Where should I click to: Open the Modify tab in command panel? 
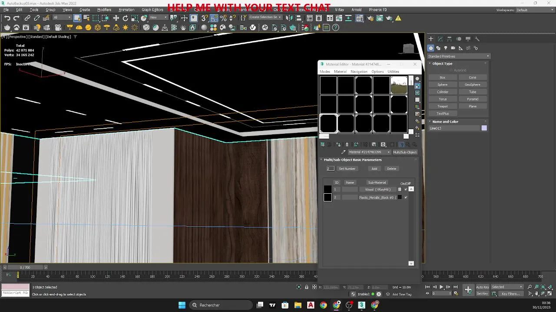tap(440, 39)
